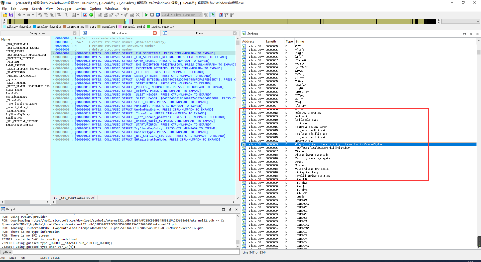Screen dimensions: 481x262
Task: Select TryBlockMapEntry in the Name list
Action: [x=18, y=114]
